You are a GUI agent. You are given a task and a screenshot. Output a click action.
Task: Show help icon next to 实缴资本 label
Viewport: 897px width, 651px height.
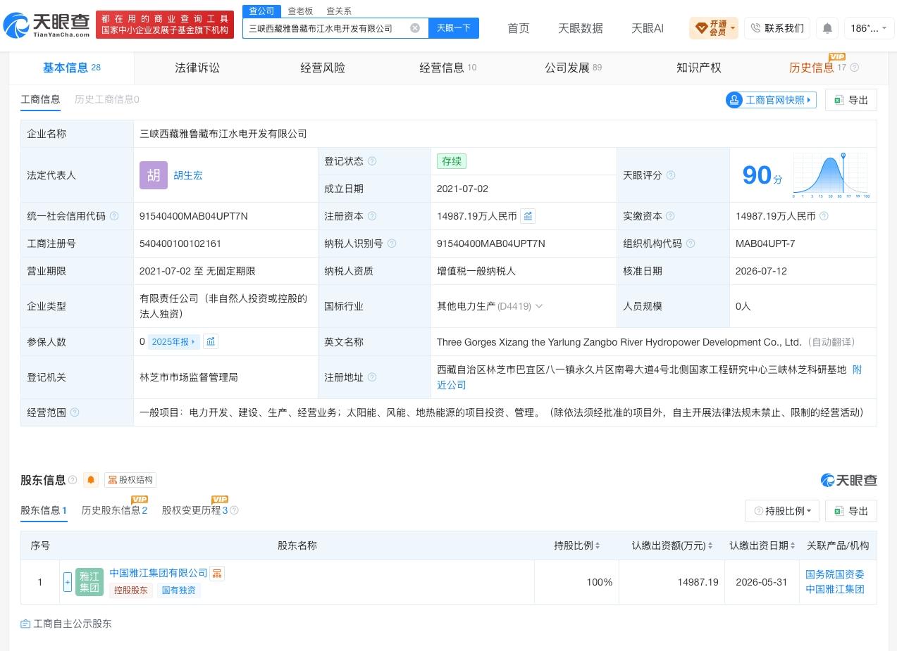coord(670,216)
